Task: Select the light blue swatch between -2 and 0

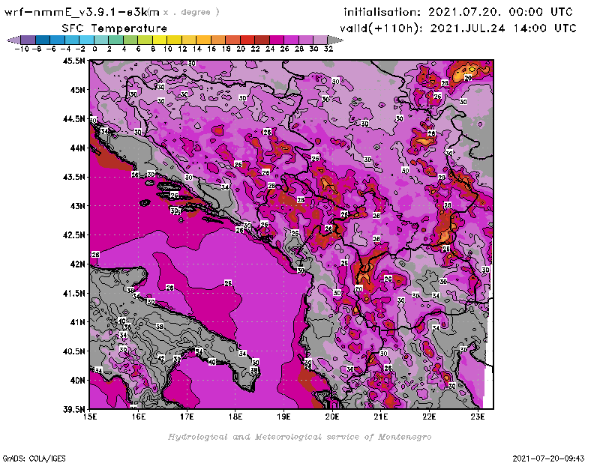Action: click(87, 40)
